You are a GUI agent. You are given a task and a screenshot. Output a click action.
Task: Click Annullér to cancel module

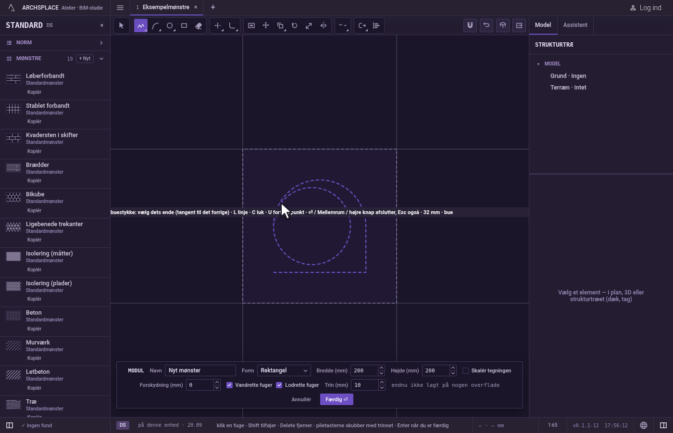301,399
